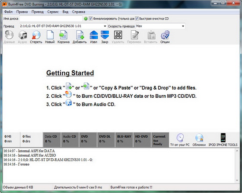
Task: Expand the Скорость привода speed dropdown
Action: [x=183, y=26]
